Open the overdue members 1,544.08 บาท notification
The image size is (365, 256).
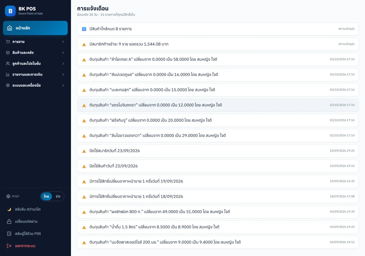click(x=218, y=44)
